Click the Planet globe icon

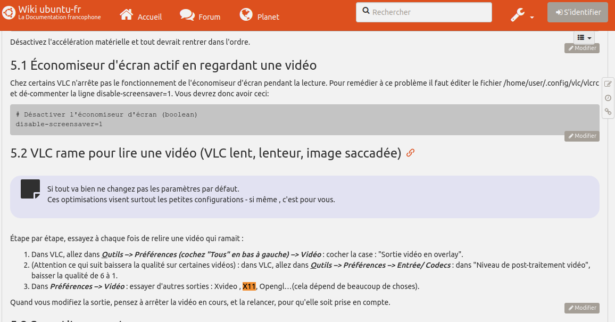[246, 14]
